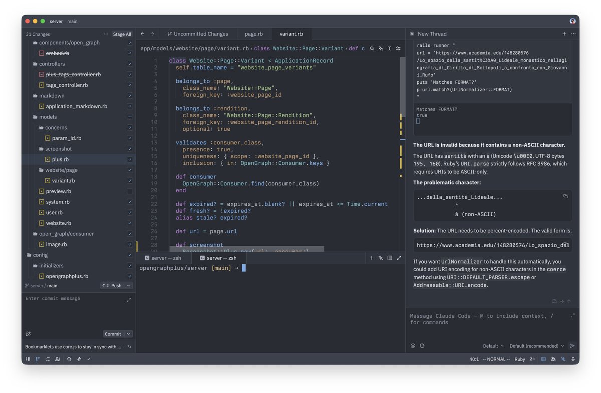Click the pencil generate commit message icon
The height and width of the screenshot is (393, 601).
click(28, 334)
